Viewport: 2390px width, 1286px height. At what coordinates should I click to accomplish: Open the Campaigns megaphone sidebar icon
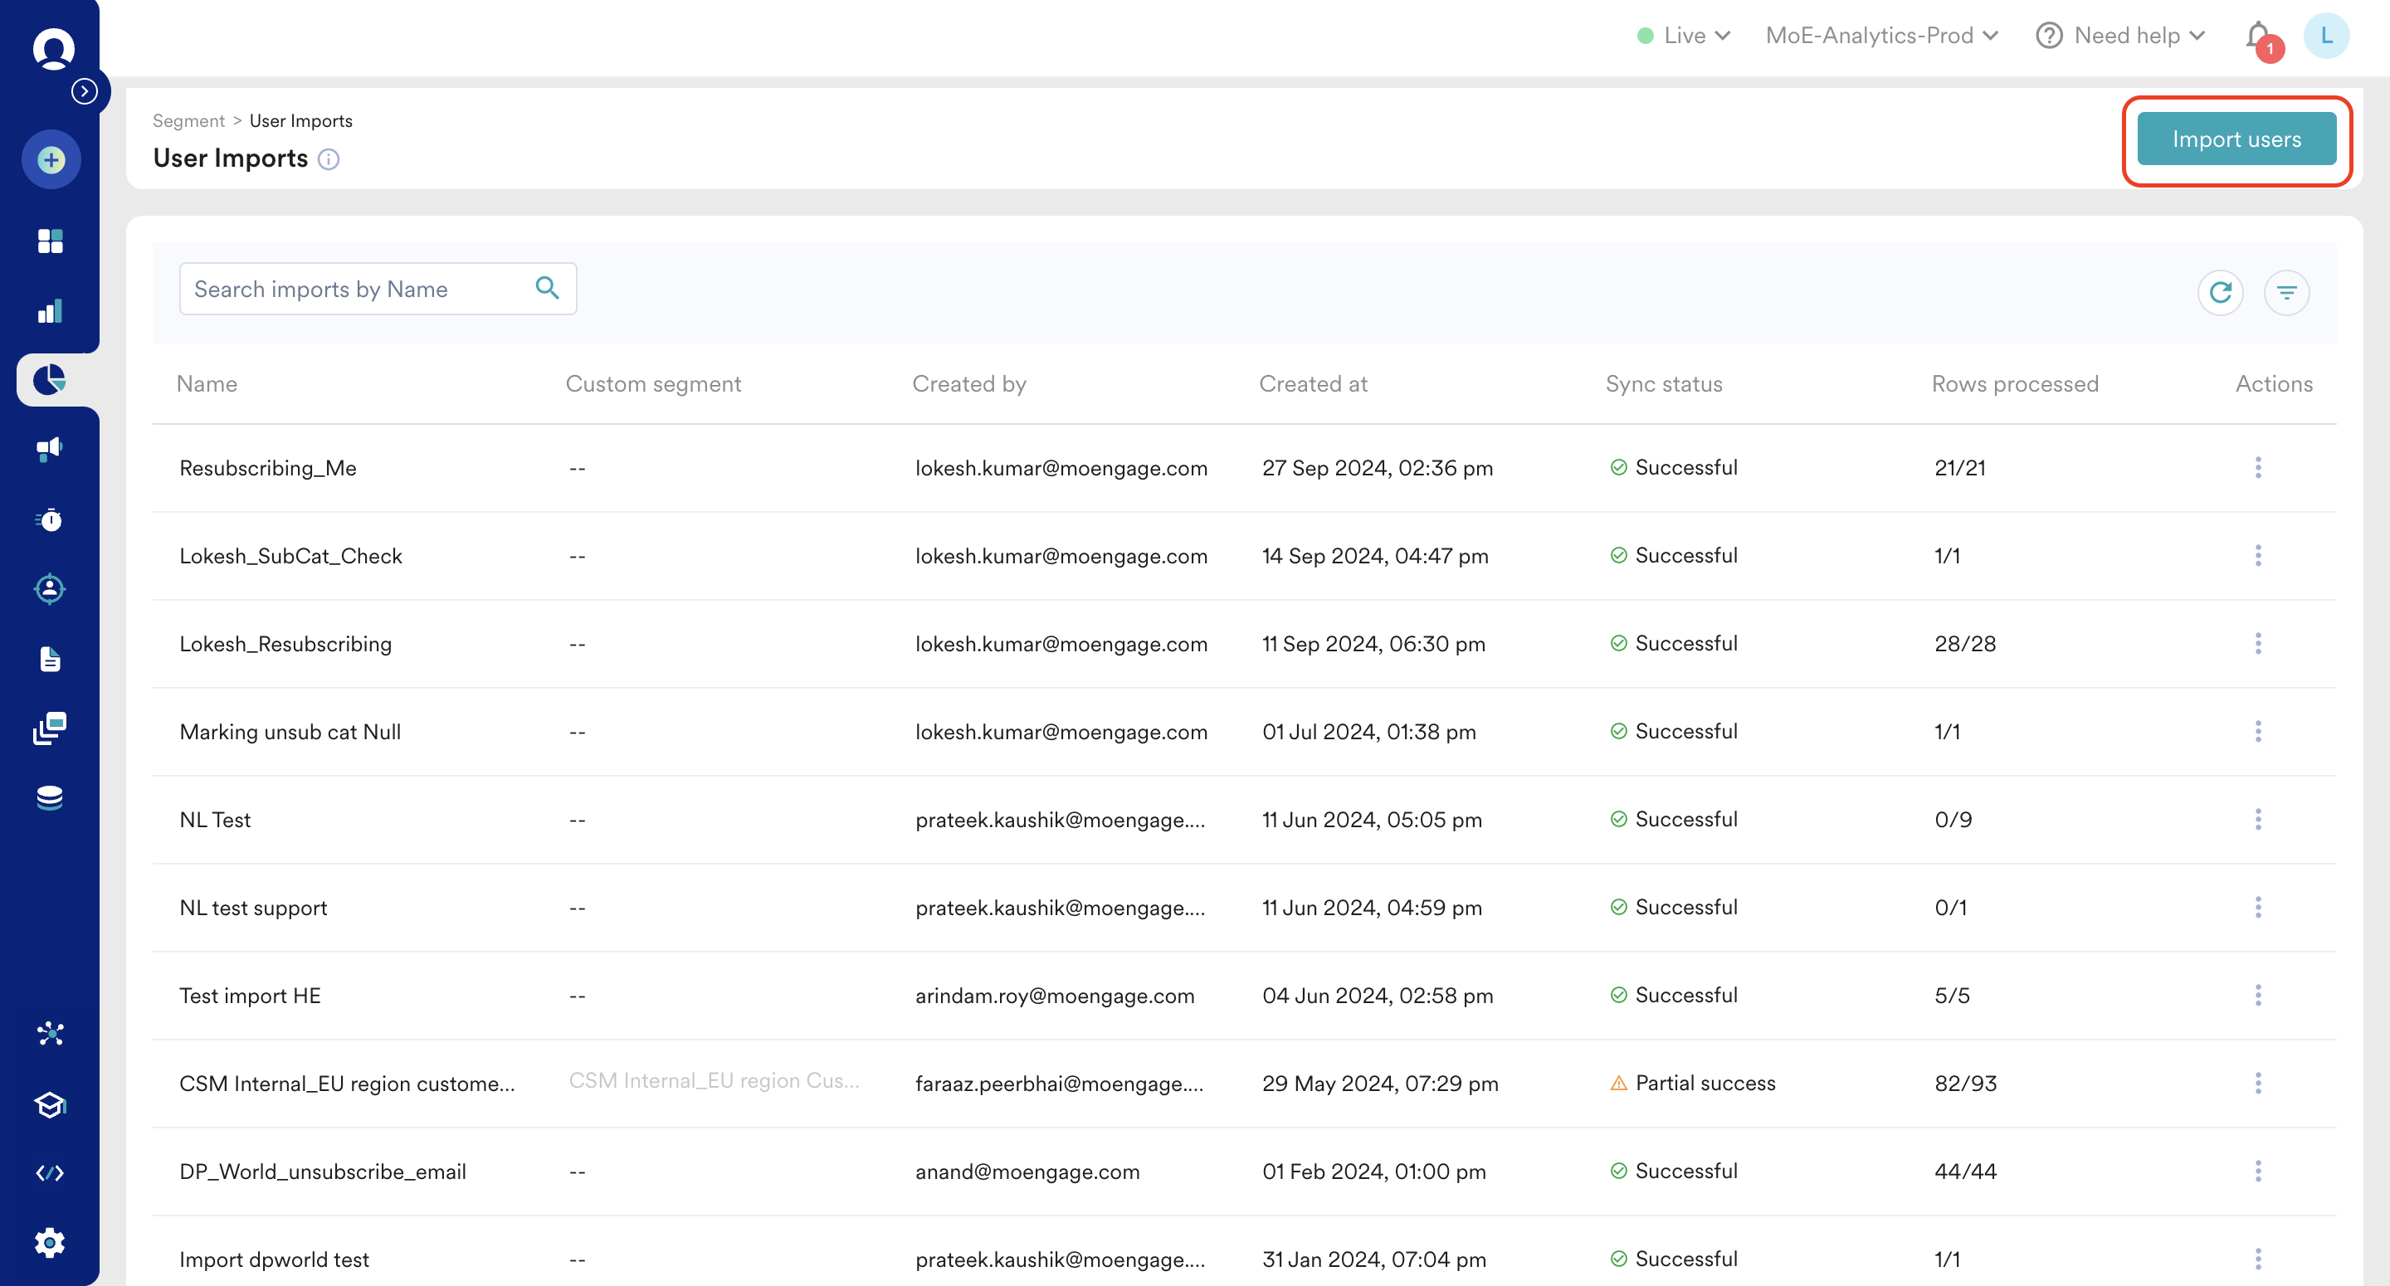[50, 449]
